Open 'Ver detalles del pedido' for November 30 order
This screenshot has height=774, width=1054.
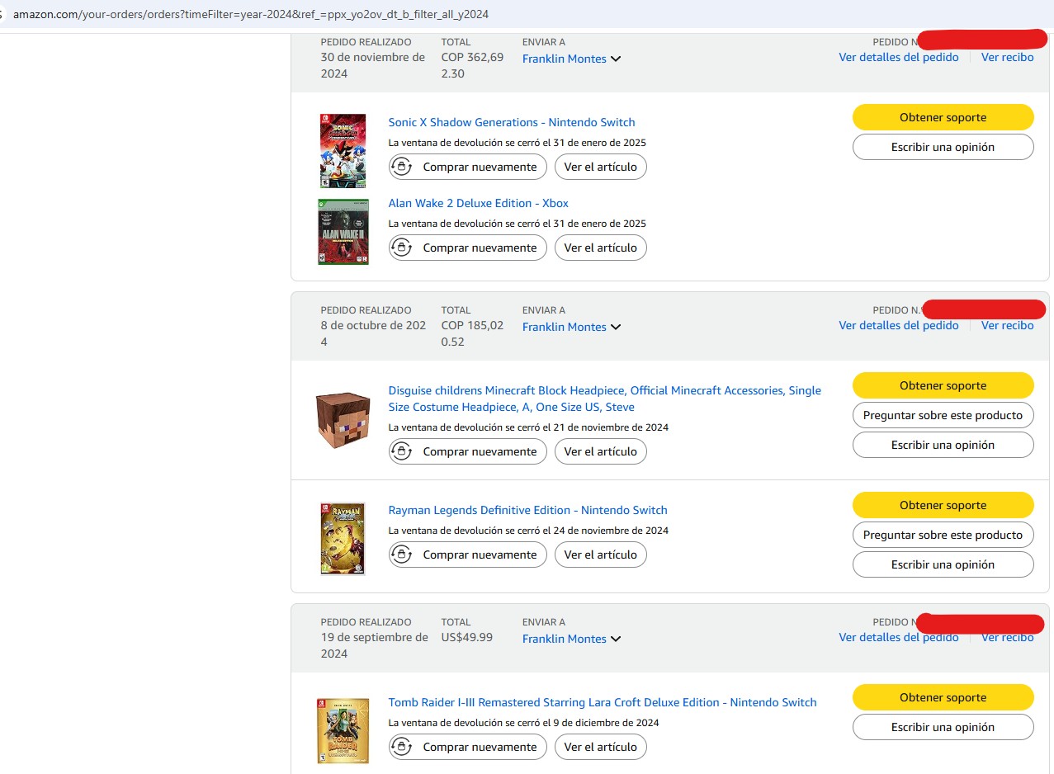click(898, 57)
